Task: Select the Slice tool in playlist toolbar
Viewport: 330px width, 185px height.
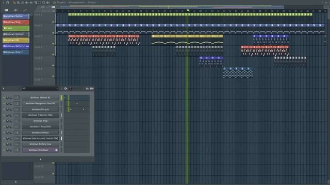Action: coord(35,3)
